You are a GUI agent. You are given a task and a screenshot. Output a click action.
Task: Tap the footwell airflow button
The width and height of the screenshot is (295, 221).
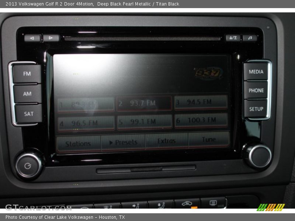point(161,205)
